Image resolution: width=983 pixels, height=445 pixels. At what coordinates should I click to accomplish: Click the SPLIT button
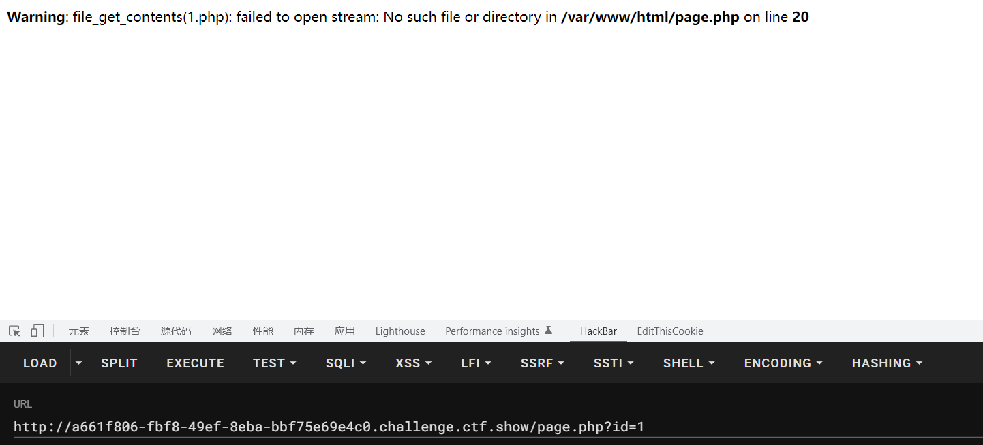tap(119, 363)
